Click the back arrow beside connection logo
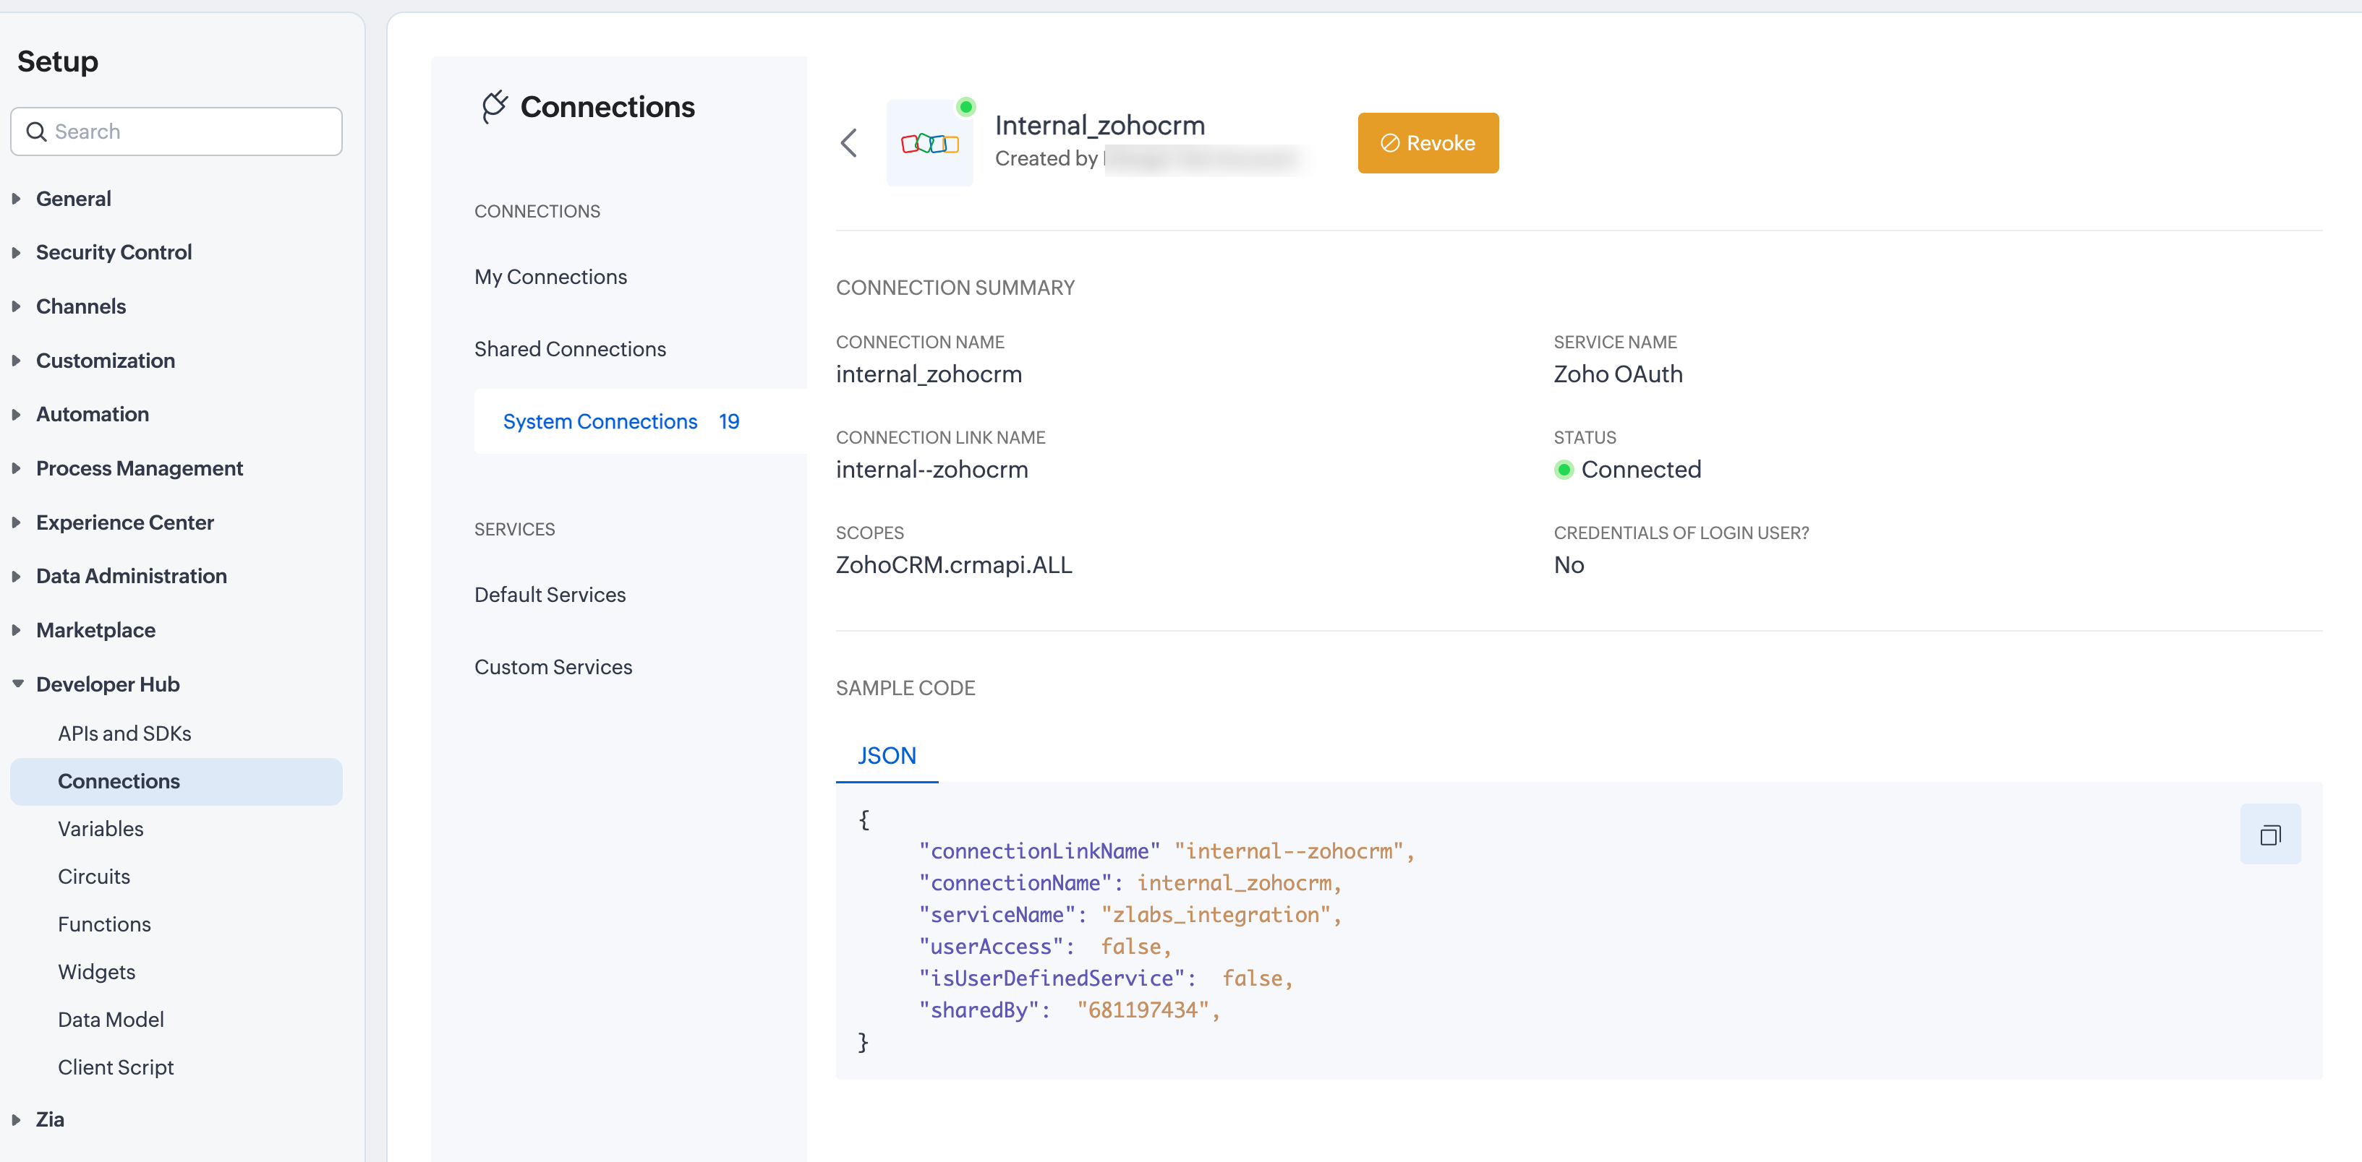Image resolution: width=2362 pixels, height=1162 pixels. click(x=849, y=143)
